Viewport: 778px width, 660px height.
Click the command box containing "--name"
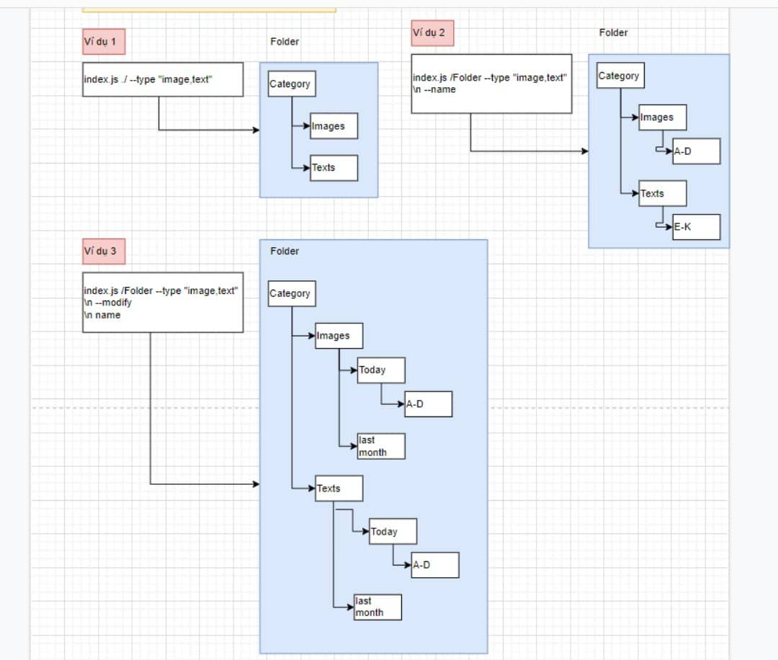click(491, 84)
